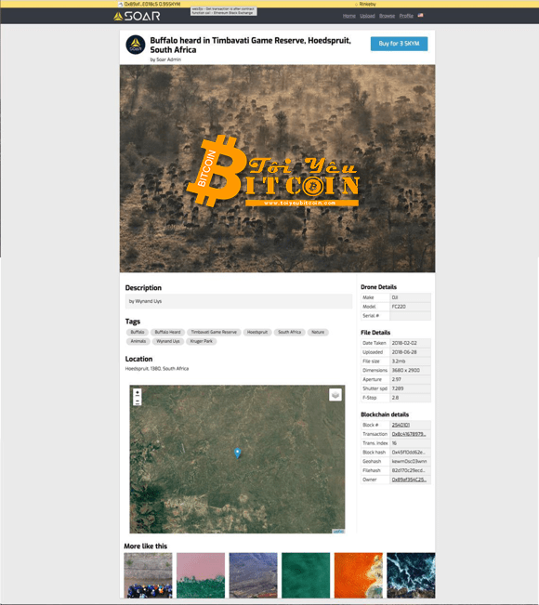Select the Timbavati Game Reserve tag
The width and height of the screenshot is (539, 605).
pos(214,332)
